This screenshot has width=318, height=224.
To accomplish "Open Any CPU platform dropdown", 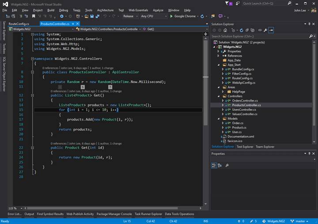I will coord(154,16).
